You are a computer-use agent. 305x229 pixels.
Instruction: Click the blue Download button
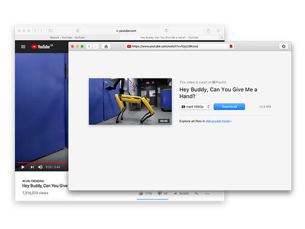229,107
